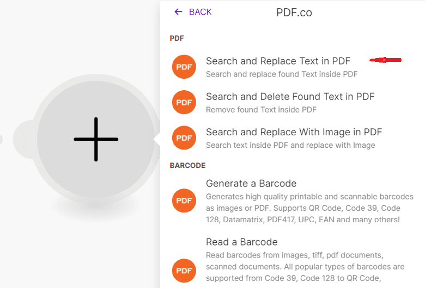
Task: Click the red arrow annotation
Action: [x=385, y=60]
